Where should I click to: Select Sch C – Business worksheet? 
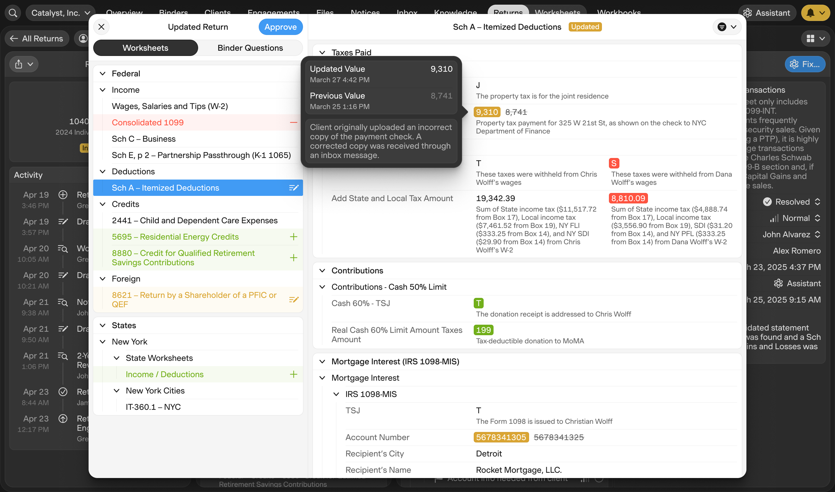143,139
